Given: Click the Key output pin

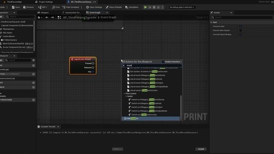Looking at the screenshot, I should pyautogui.click(x=93, y=72).
